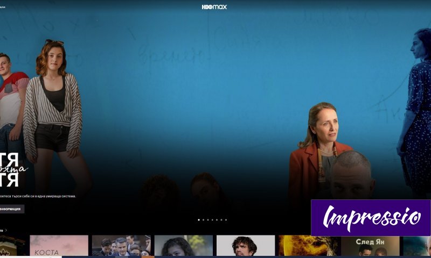Open the leftmost partially visible building thumbnail
Viewport: 431px width, 258px height.
(12, 246)
